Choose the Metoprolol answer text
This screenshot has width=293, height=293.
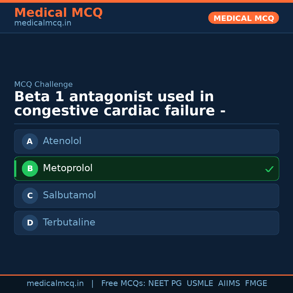68,168
